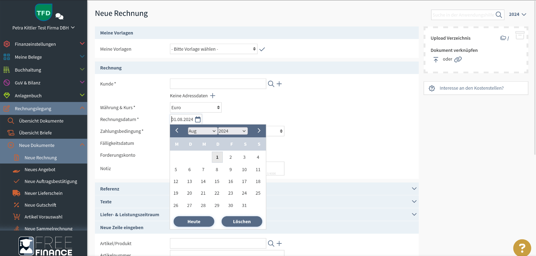Click the search icon next to Kunde
The image size is (536, 256).
271,84
